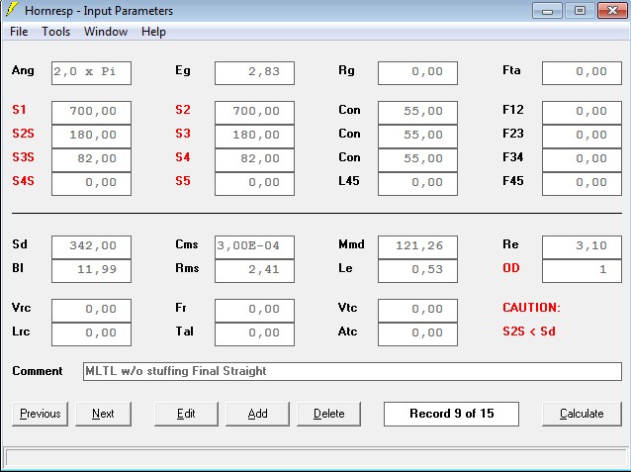Select the Vrc input field
The width and height of the screenshot is (631, 472).
91,311
